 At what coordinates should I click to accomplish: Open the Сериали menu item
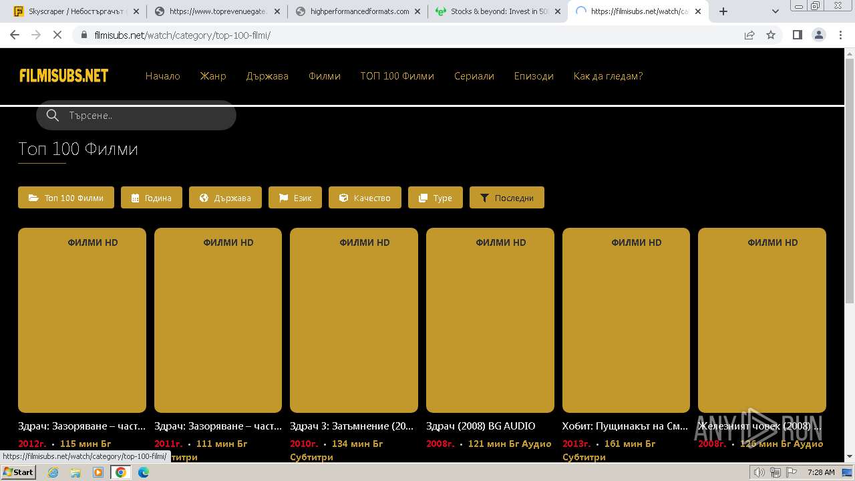(x=474, y=76)
